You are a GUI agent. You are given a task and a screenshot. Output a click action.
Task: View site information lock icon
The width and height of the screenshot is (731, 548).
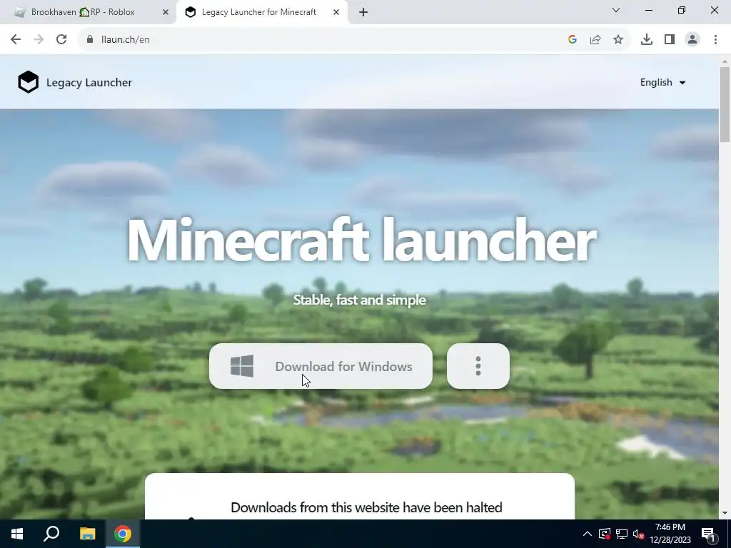[x=90, y=40]
